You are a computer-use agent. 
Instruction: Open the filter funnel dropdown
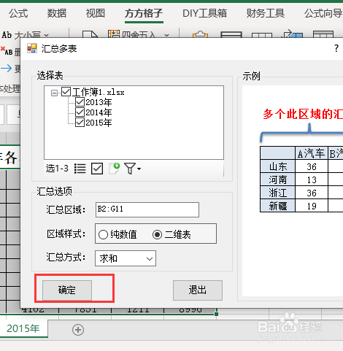pos(132,169)
